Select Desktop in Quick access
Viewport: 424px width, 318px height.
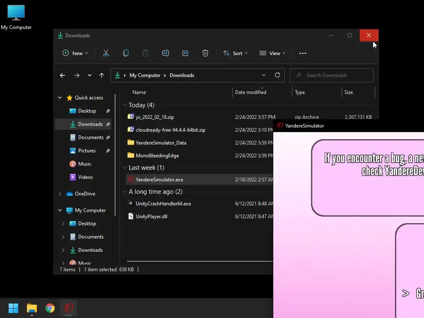pos(87,111)
